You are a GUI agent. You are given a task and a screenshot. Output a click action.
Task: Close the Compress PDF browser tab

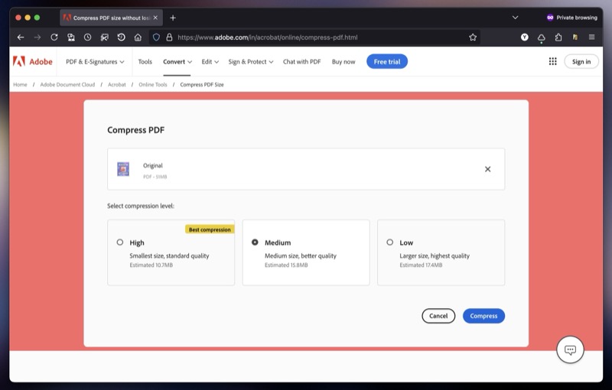(x=155, y=18)
